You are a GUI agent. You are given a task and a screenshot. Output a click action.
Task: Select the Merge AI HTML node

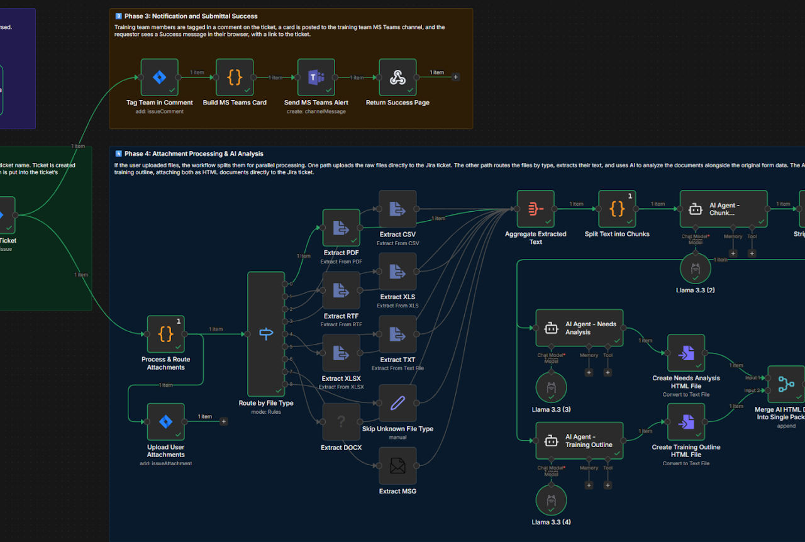[786, 384]
